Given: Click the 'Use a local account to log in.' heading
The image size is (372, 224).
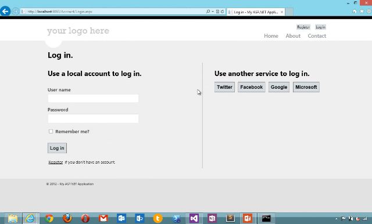Looking at the screenshot, I should point(94,74).
